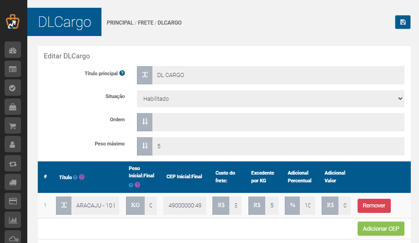Click sort-number icon of Peso máximo field

[x=145, y=146]
